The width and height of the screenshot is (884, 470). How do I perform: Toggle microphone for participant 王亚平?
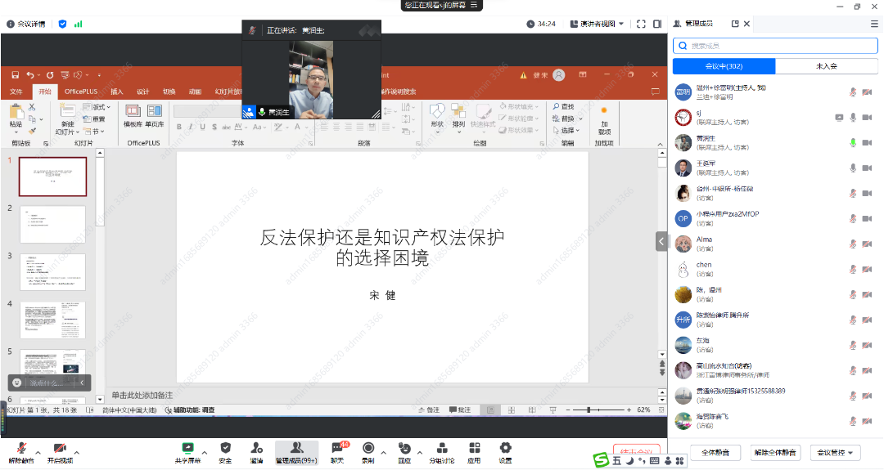pos(853,168)
